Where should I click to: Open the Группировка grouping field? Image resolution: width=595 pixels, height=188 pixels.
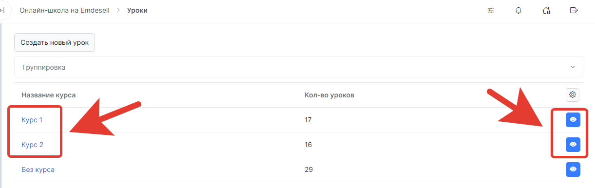(x=299, y=67)
